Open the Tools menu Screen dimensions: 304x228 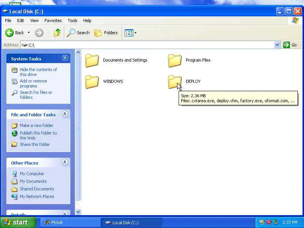pos(73,21)
